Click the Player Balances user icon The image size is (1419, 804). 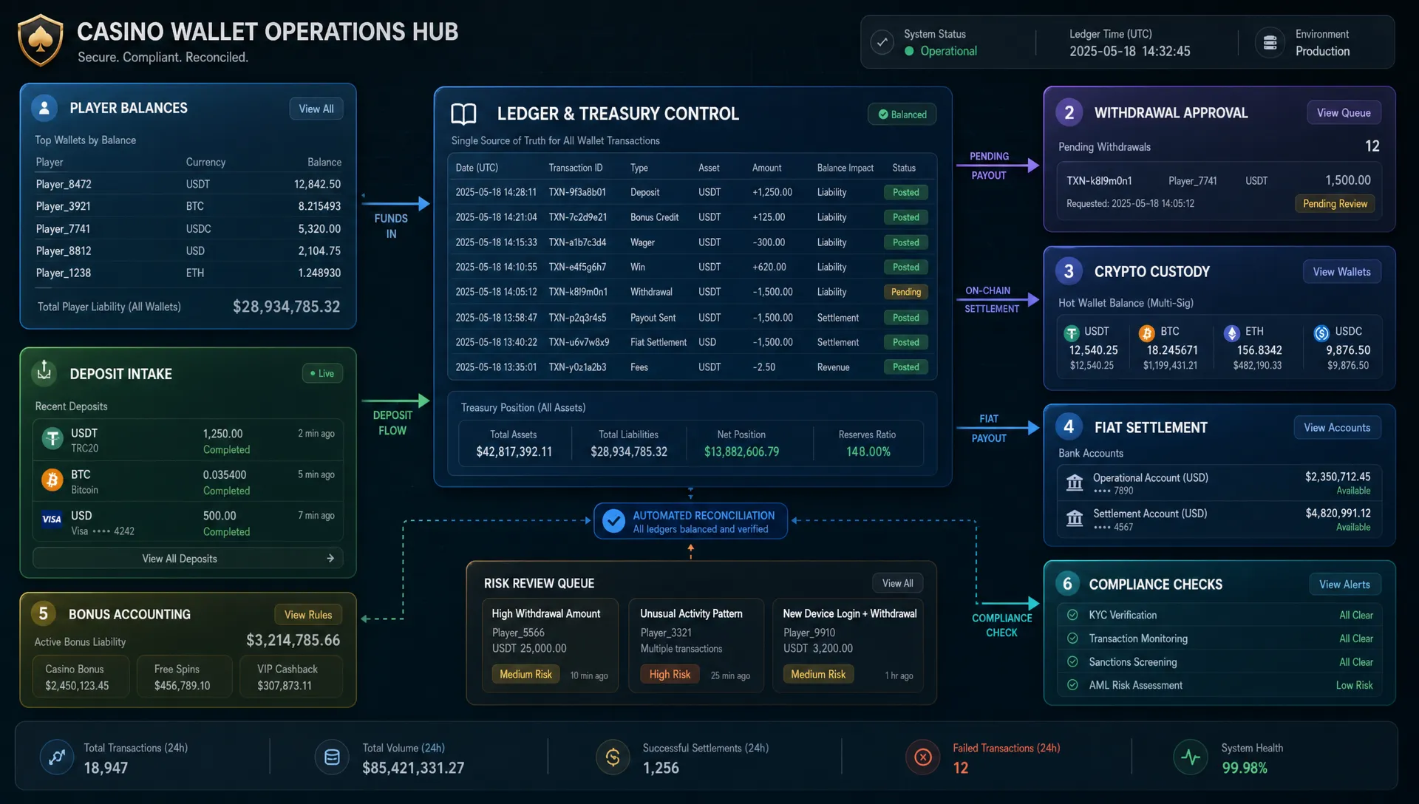click(44, 108)
